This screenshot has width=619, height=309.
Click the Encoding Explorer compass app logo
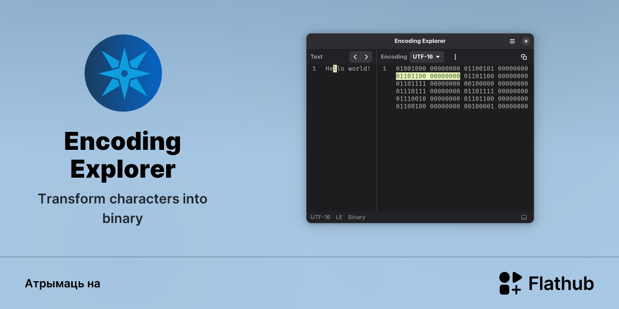click(x=123, y=73)
